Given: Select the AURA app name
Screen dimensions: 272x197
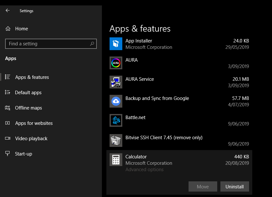Looking at the screenshot, I should 132,60.
